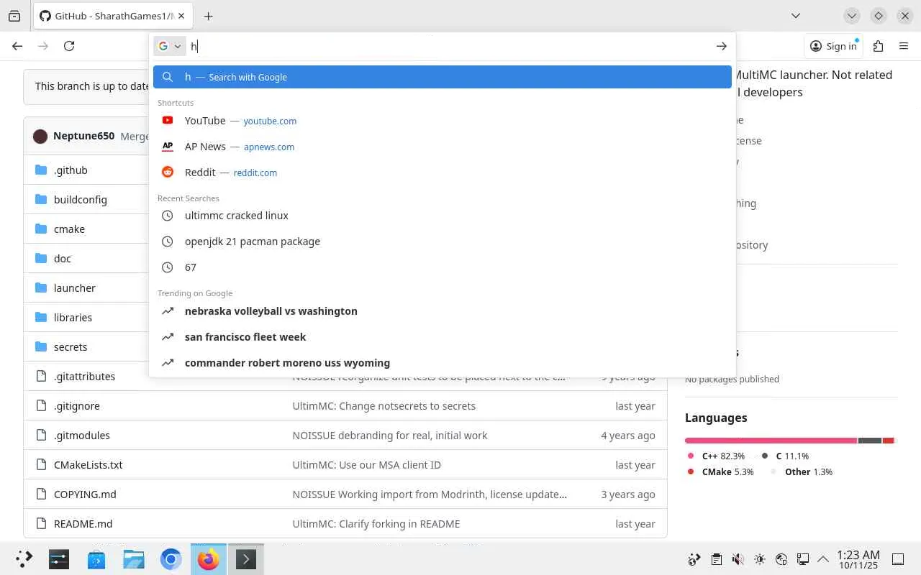921x575 pixels.
Task: Launch the Chromium browser from taskbar
Action: point(171,559)
